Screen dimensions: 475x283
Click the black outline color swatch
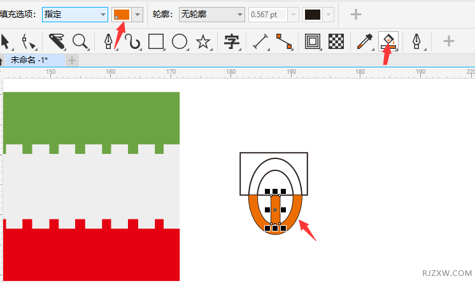point(313,15)
